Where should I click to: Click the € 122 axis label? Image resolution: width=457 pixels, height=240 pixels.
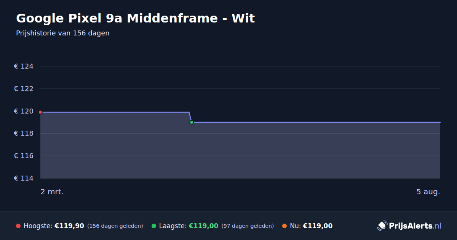point(24,89)
